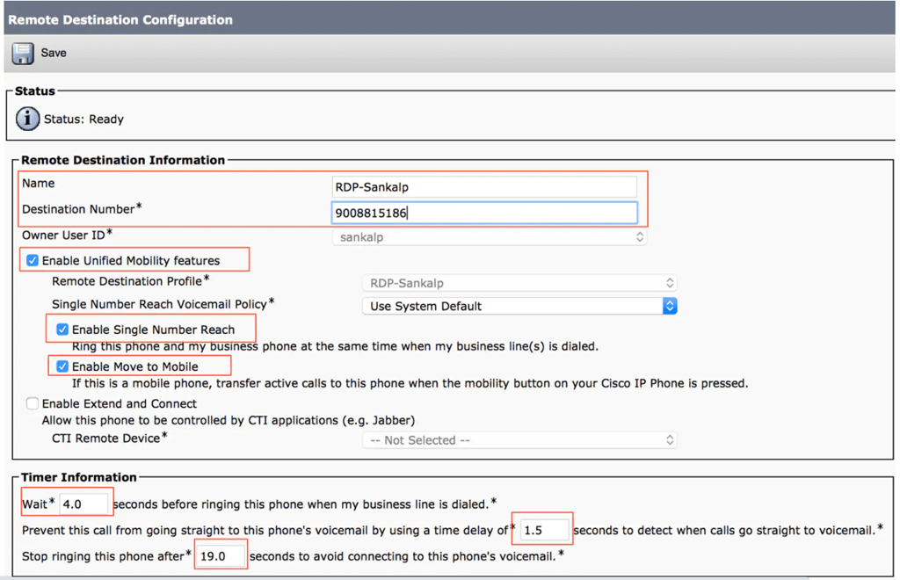The height and width of the screenshot is (580, 900).
Task: Toggle Enable Extend and Connect checkbox
Action: [x=33, y=403]
